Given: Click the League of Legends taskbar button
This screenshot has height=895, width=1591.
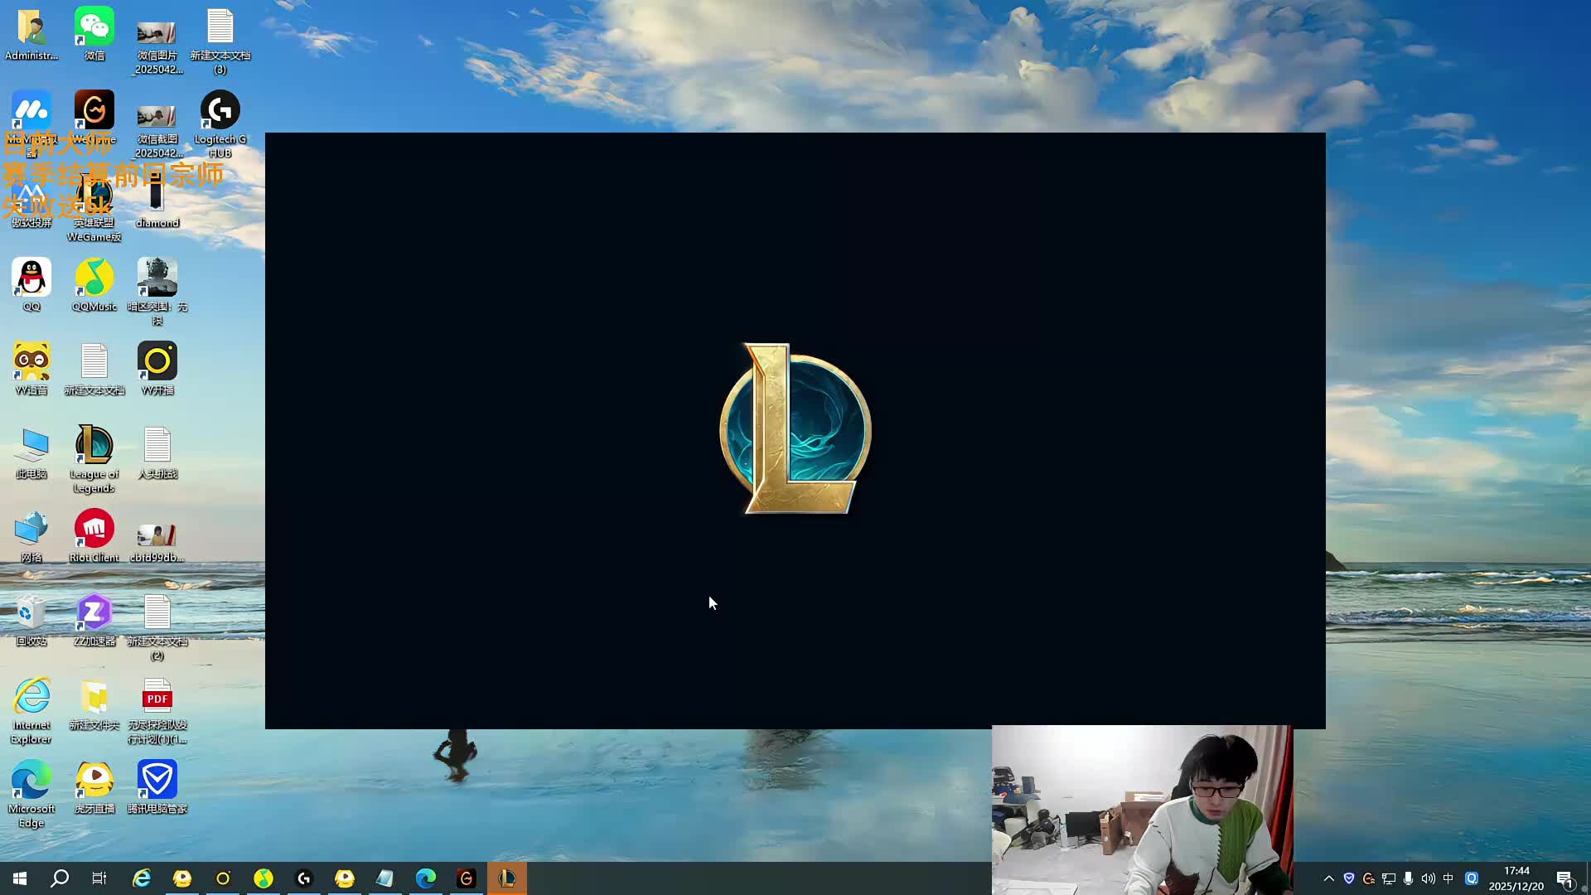Looking at the screenshot, I should pos(506,878).
